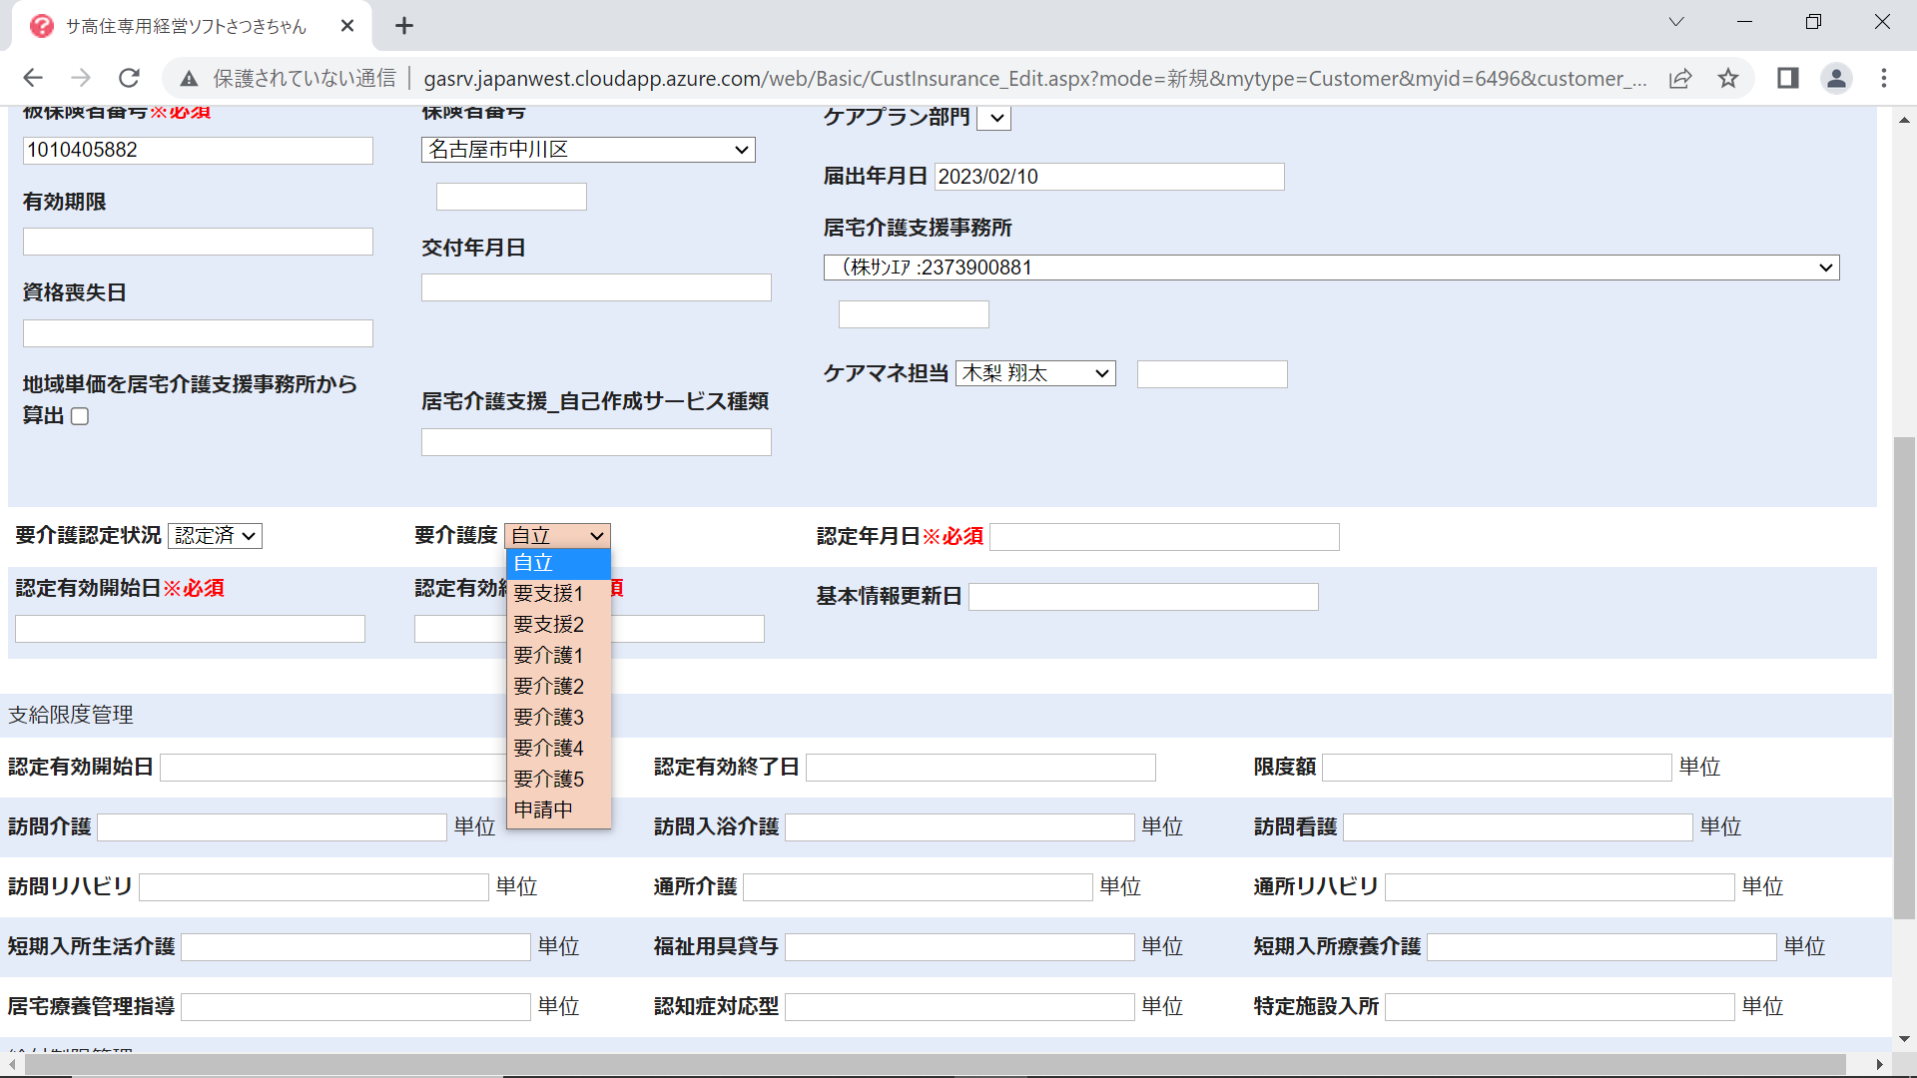
Task: Reload the current page
Action: coord(129,78)
